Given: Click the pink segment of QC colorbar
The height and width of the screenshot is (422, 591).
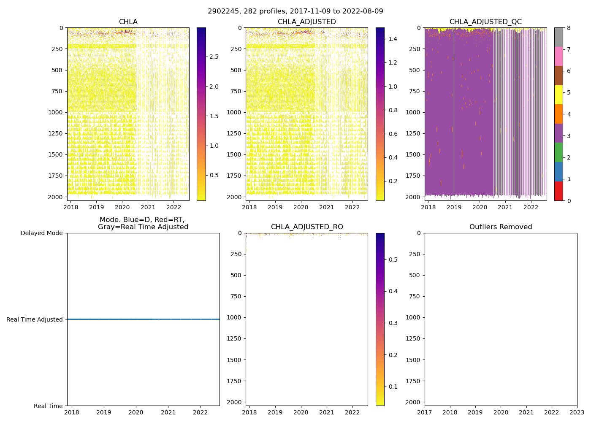Looking at the screenshot, I should [558, 56].
